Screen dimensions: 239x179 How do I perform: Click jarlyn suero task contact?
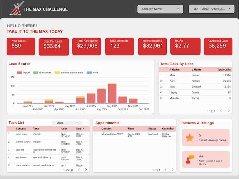[x=21, y=134]
